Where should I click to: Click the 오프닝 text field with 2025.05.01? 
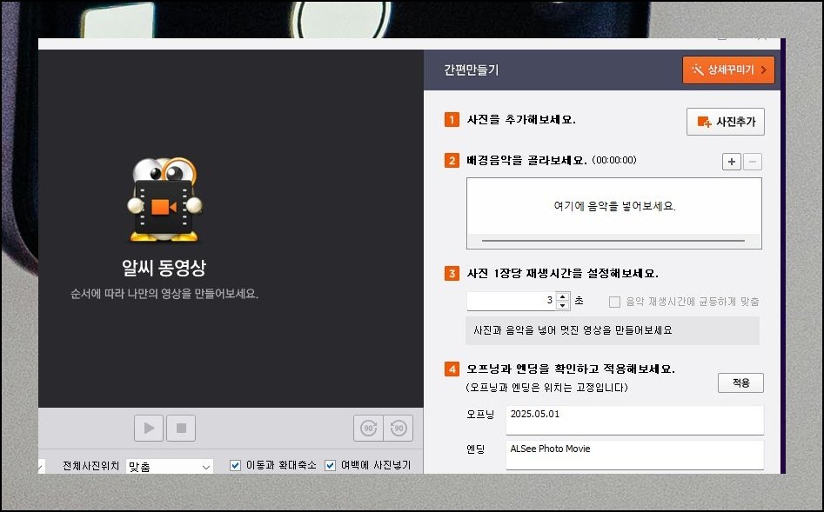tap(635, 420)
